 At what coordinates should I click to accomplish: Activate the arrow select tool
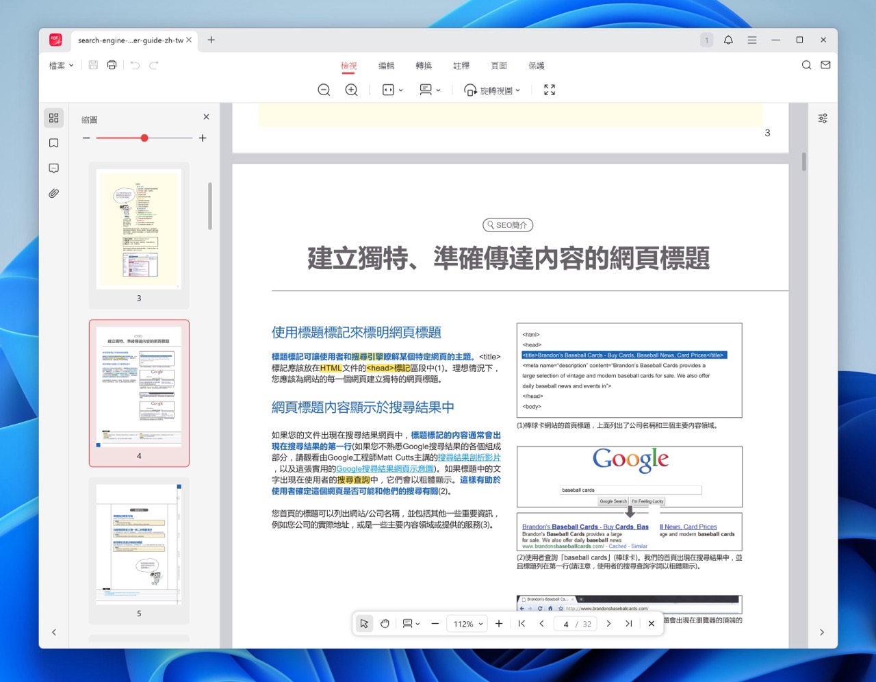pyautogui.click(x=364, y=624)
